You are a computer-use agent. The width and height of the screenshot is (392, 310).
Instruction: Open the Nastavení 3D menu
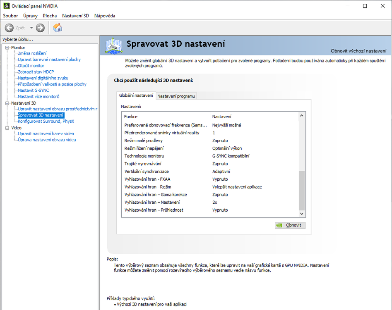(75, 16)
